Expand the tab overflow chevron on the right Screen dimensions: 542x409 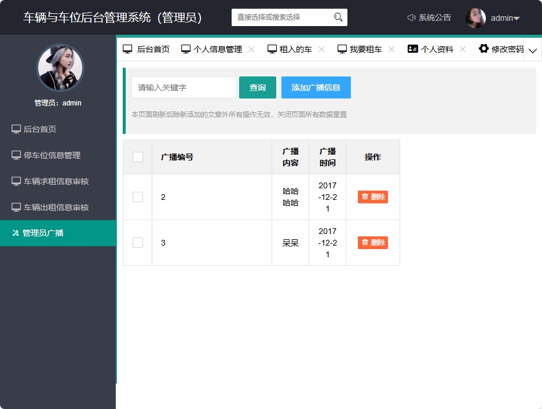(x=532, y=51)
